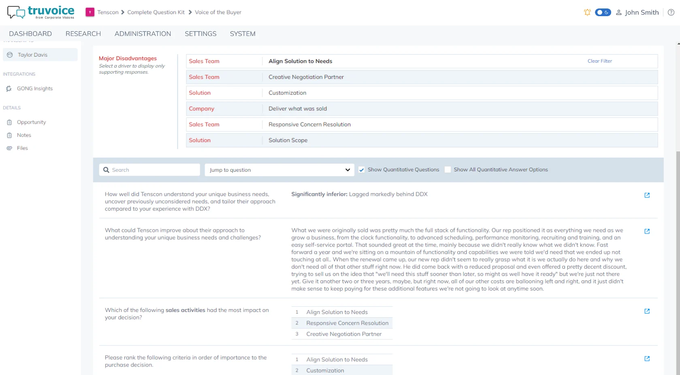Click Clear Filter link
680x375 pixels.
tap(599, 61)
